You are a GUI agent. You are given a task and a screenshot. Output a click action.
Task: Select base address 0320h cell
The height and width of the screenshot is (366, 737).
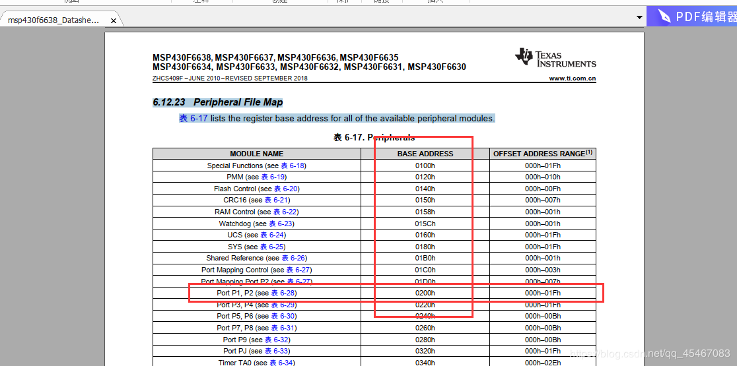[x=425, y=351]
